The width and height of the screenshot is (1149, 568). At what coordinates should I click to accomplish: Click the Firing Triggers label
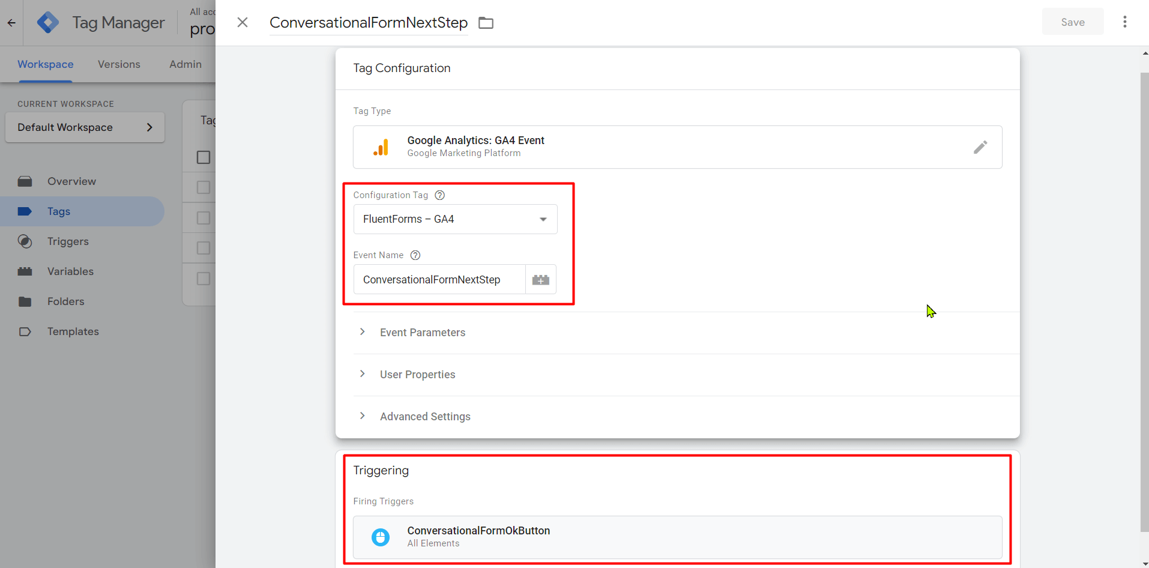pos(383,501)
